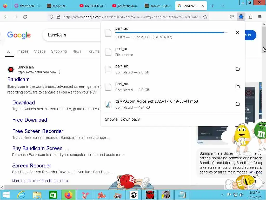Cancel the part_ac download in progress
266x200 pixels.
click(x=237, y=33)
